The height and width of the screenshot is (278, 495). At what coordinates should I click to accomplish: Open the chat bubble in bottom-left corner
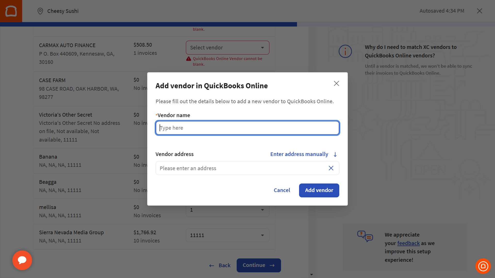point(22,260)
